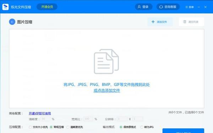This screenshot has height=133, width=213.
Task: Click the 或点击添加文件 link
Action: (107, 90)
